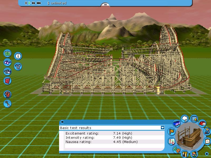Click the round information 'i' button
211x158 pixels.
(x=18, y=56)
